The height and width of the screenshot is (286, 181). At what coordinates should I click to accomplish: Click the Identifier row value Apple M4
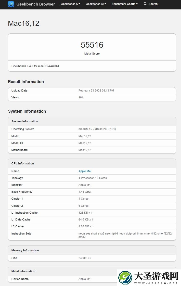(84, 185)
